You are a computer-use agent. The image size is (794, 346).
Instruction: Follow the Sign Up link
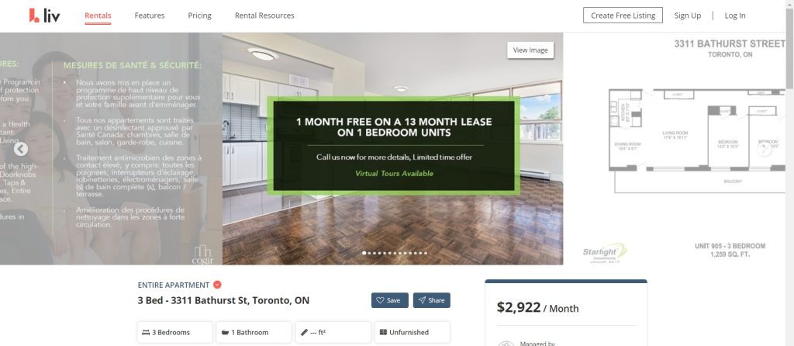(x=688, y=16)
